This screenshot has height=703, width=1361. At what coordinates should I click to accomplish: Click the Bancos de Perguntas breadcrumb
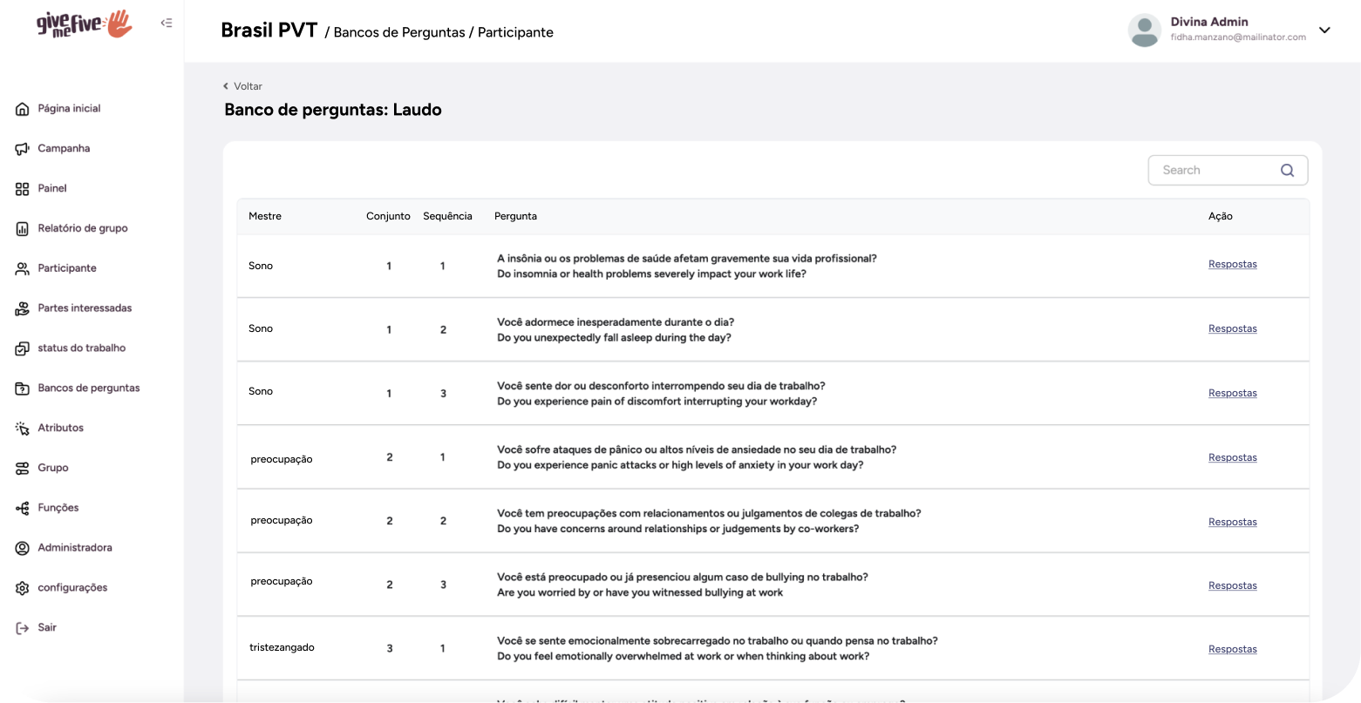click(399, 32)
